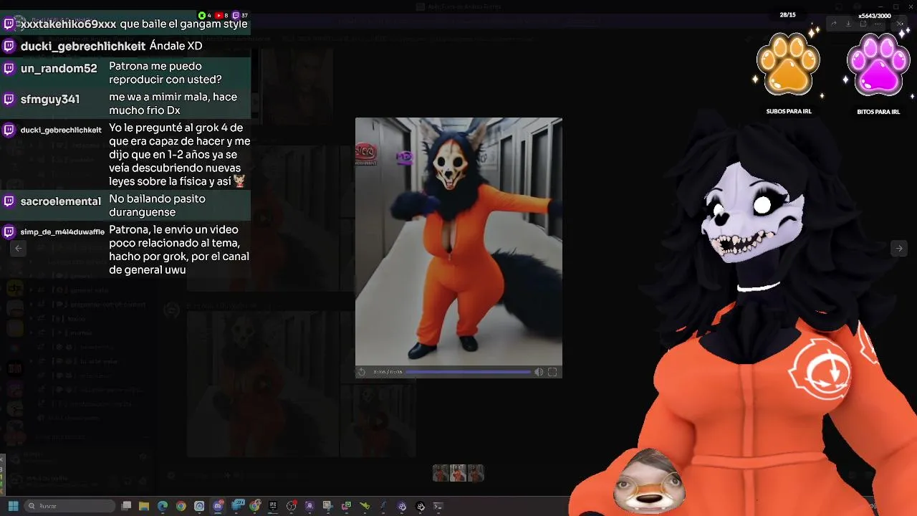Replay the video using the restart icon
The height and width of the screenshot is (516, 917).
[362, 372]
